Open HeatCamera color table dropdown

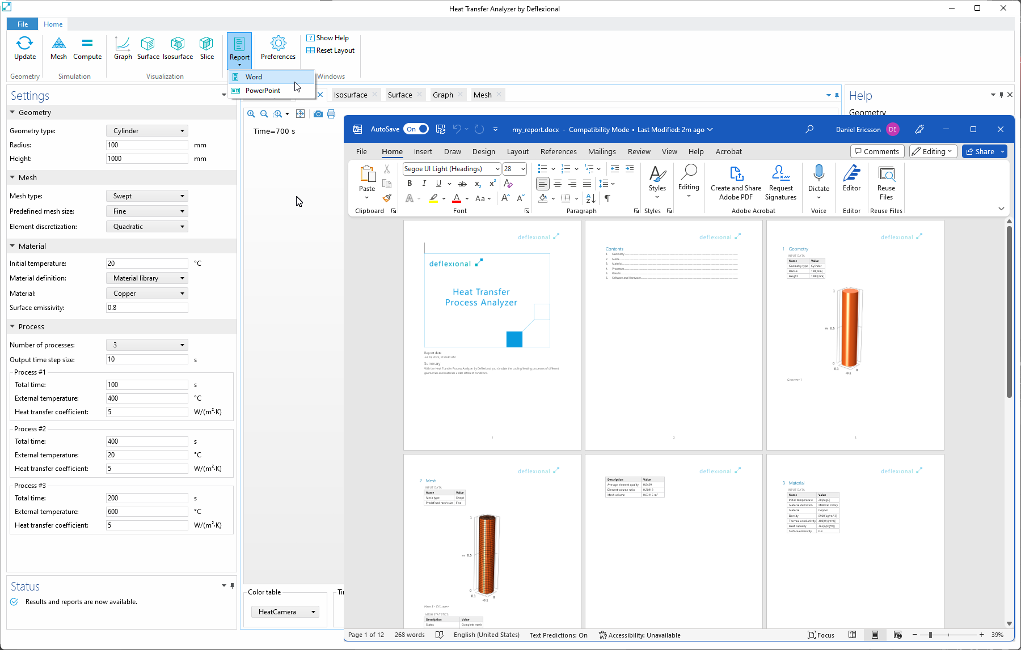(285, 612)
